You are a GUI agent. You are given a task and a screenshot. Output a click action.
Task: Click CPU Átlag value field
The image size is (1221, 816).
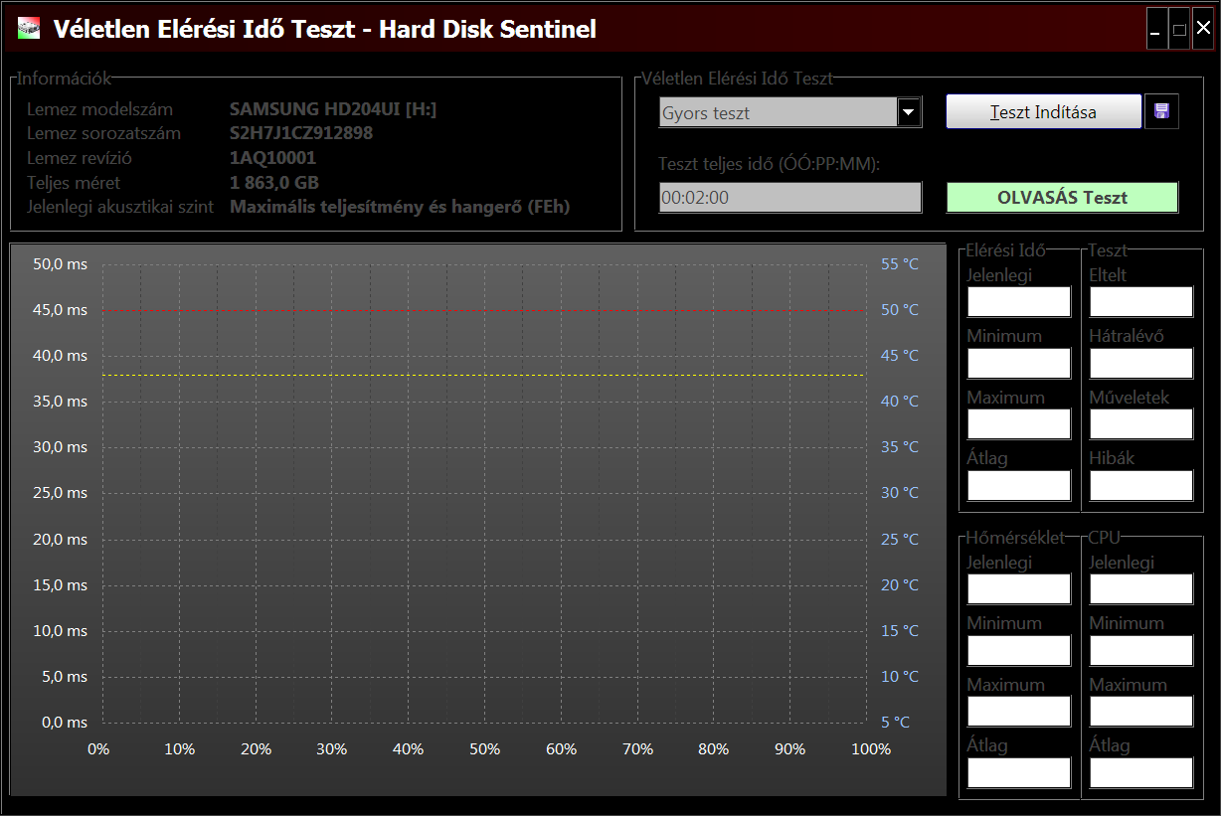point(1141,772)
